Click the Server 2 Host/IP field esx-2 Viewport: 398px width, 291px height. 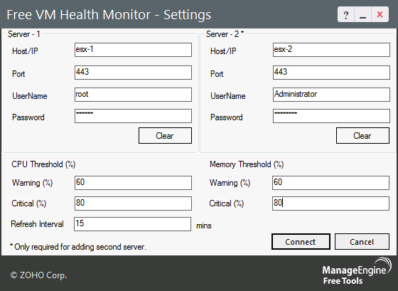pos(331,50)
